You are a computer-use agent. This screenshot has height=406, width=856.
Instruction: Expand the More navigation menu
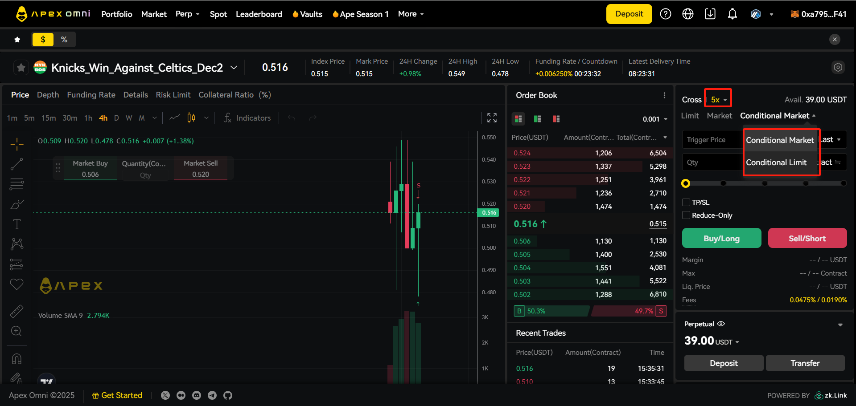tap(411, 14)
